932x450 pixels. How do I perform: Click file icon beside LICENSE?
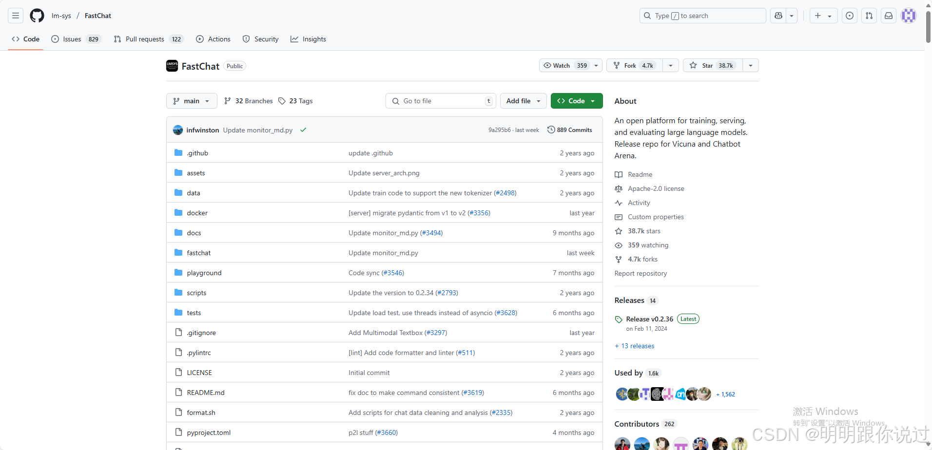pos(178,373)
